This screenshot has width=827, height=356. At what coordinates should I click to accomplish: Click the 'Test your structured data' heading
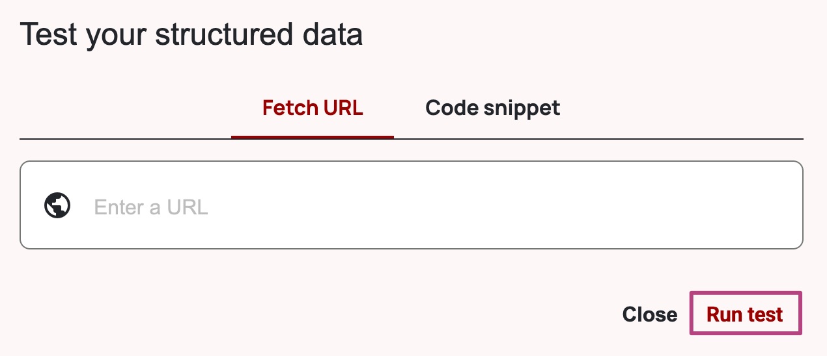click(x=191, y=34)
